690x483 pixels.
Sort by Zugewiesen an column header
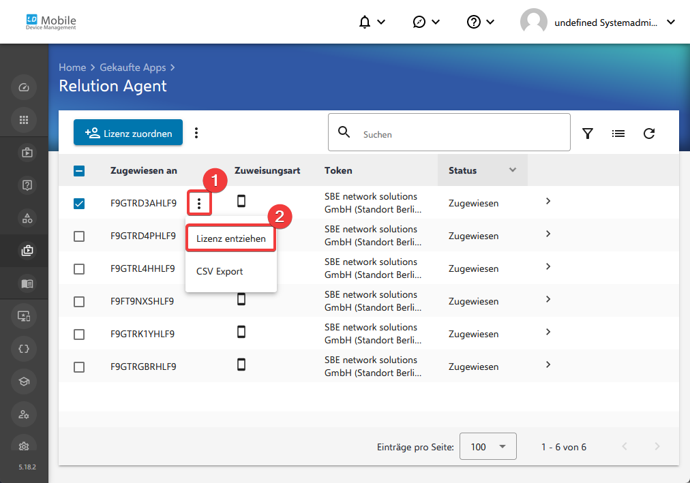pyautogui.click(x=143, y=170)
